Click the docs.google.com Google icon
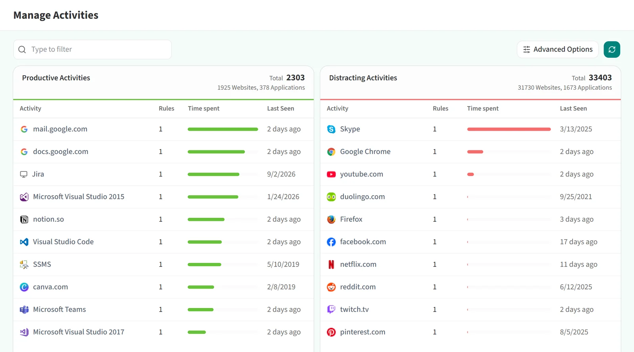634x352 pixels. (x=24, y=152)
